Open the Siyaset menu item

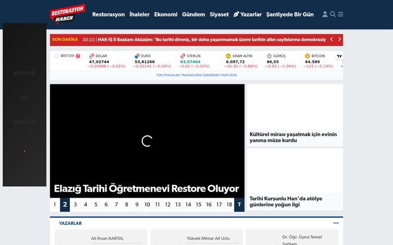pyautogui.click(x=219, y=15)
